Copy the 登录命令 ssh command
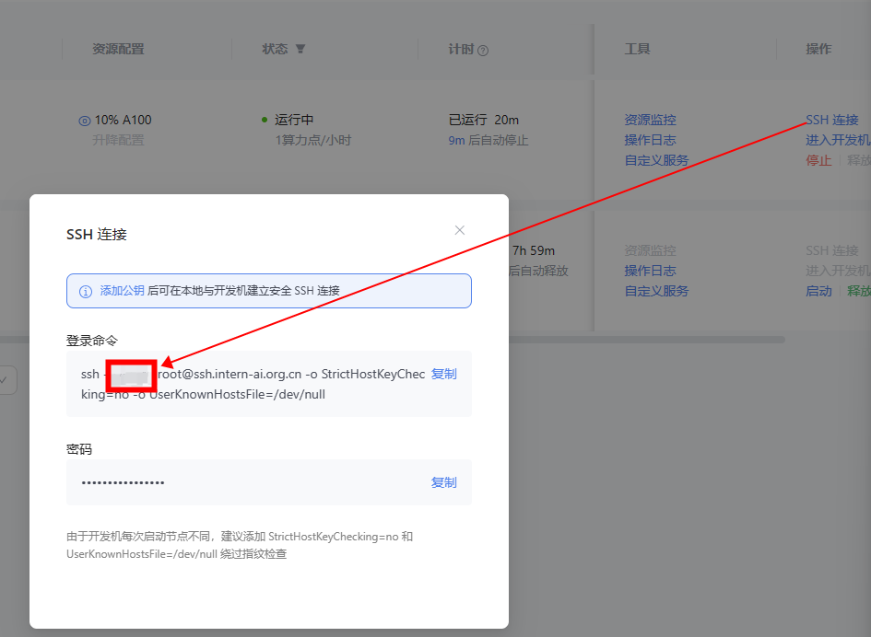 (444, 374)
